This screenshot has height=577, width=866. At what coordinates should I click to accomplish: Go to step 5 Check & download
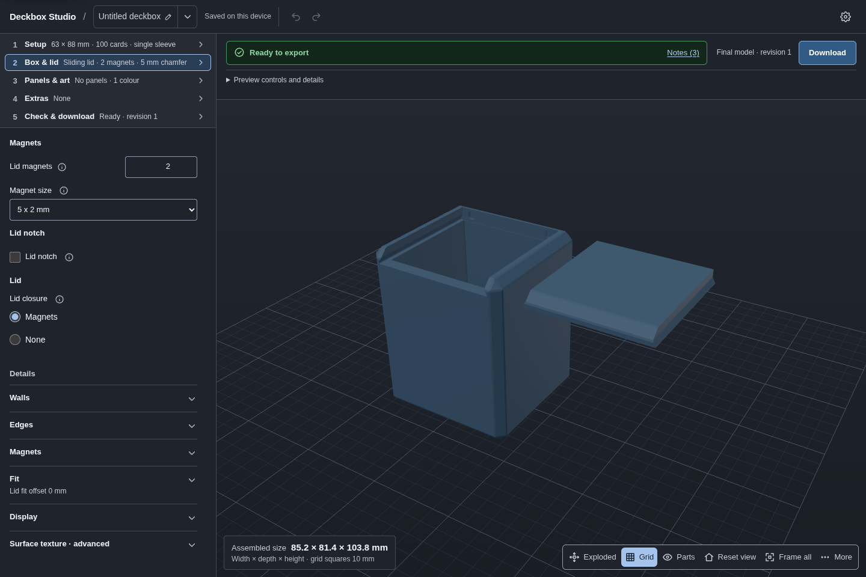coord(108,117)
